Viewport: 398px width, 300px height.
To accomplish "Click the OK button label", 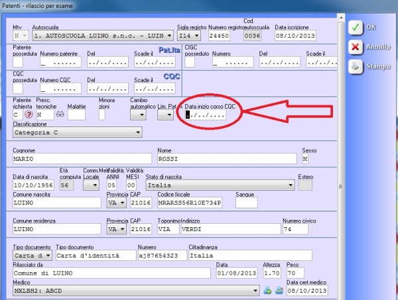I will click(371, 27).
